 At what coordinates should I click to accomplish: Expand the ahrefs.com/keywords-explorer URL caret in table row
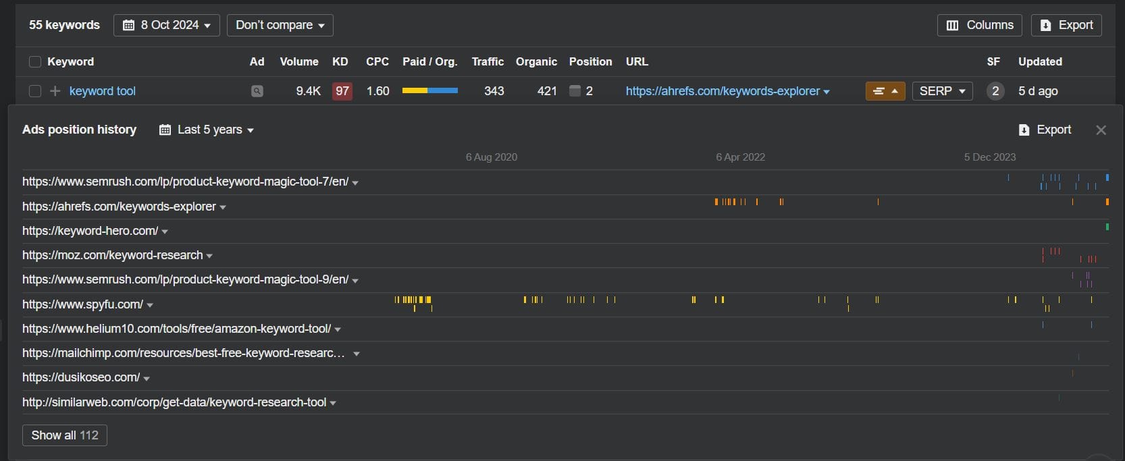[827, 92]
